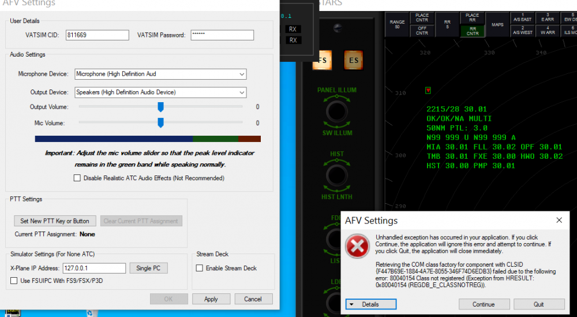The width and height of the screenshot is (577, 317).
Task: Click the RR CNTR radar toolbar button
Action: point(472,30)
